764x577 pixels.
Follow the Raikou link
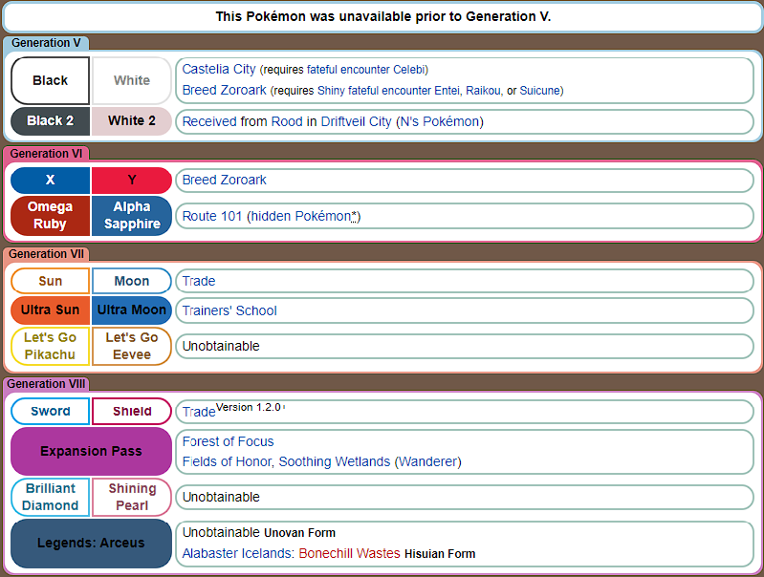click(x=483, y=91)
